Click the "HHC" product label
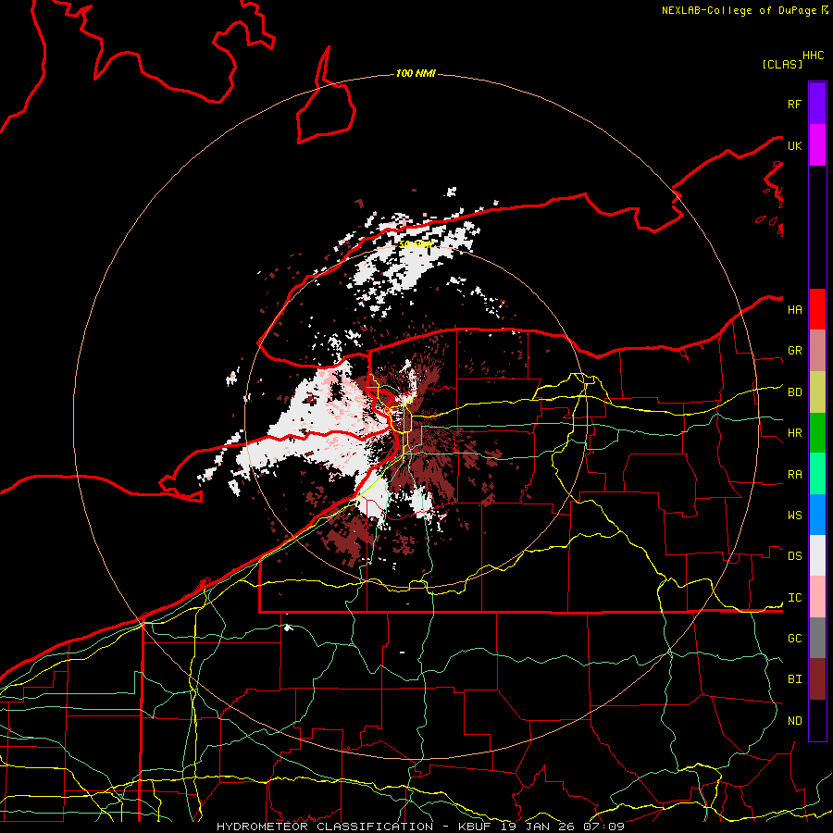The width and height of the screenshot is (833, 833). [814, 56]
